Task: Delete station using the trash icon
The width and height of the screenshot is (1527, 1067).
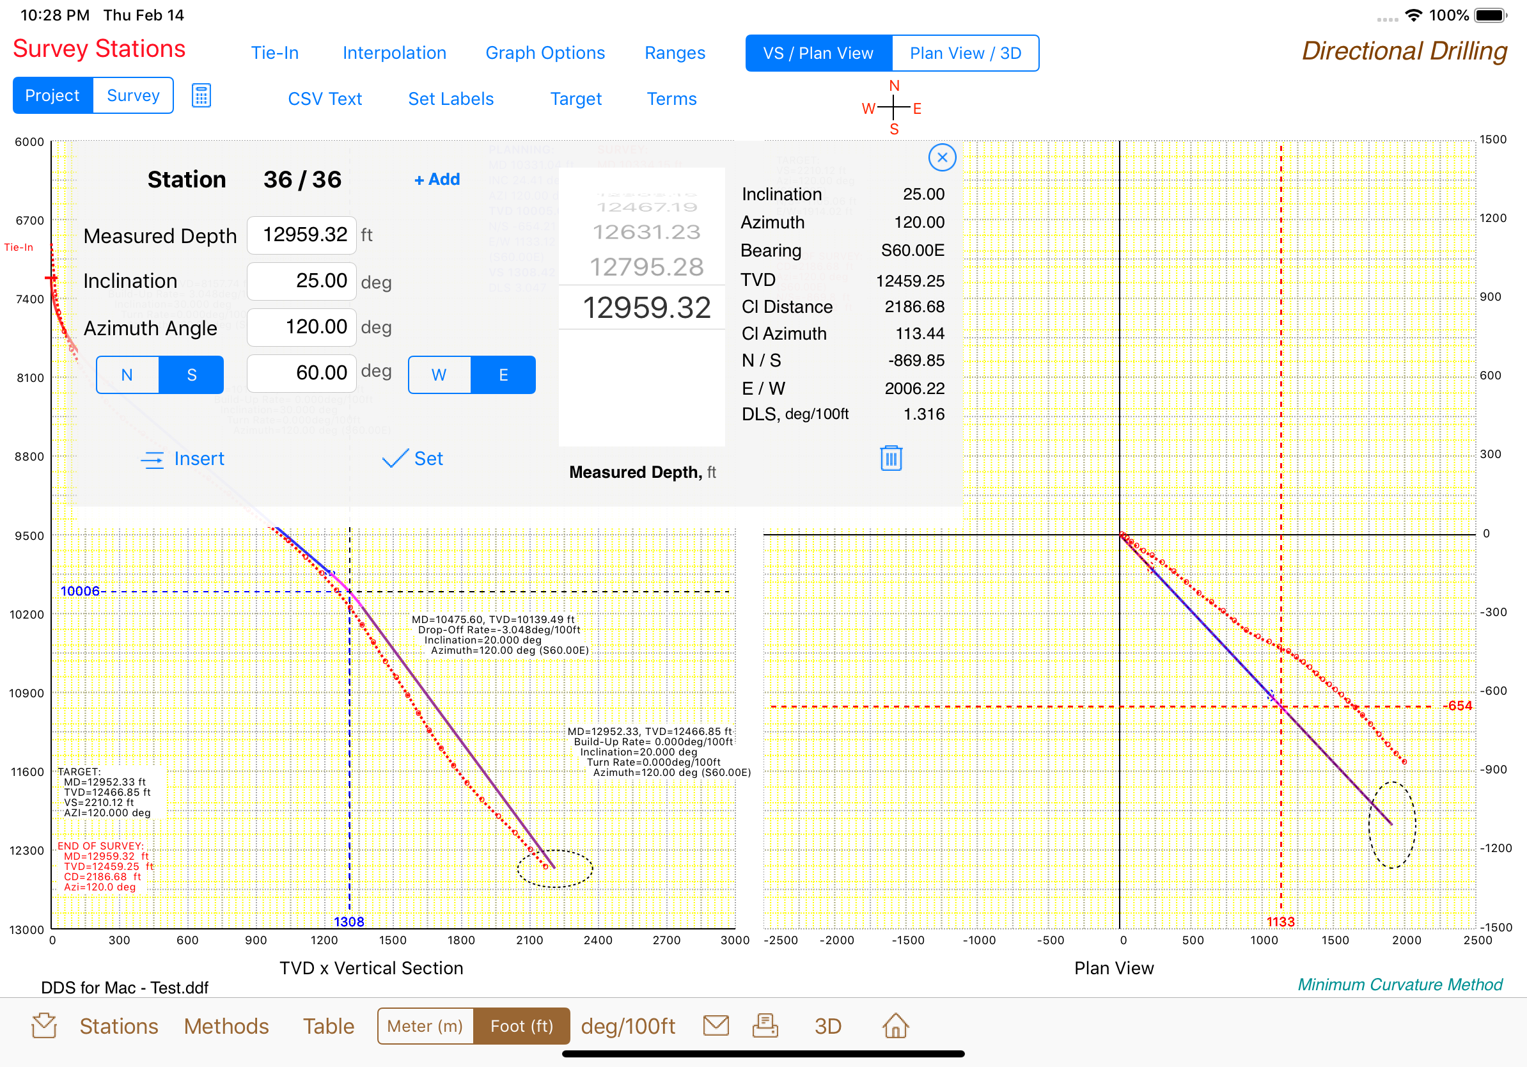Action: [x=891, y=458]
